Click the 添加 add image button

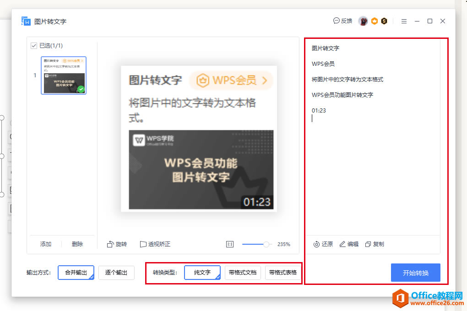coord(46,244)
